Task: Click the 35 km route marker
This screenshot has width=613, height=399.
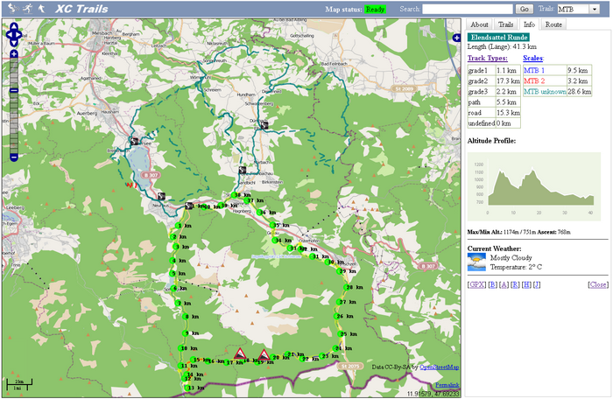Action: tap(275, 225)
